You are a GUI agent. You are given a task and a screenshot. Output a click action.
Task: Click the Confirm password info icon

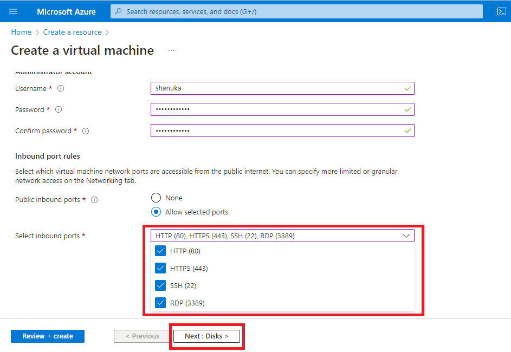pos(86,131)
